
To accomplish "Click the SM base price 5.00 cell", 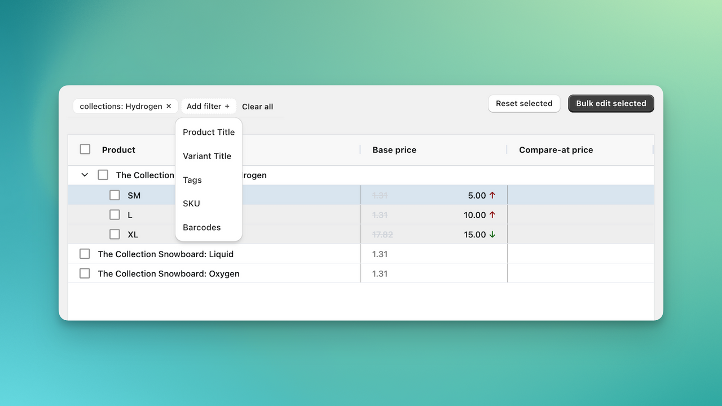I will click(434, 195).
